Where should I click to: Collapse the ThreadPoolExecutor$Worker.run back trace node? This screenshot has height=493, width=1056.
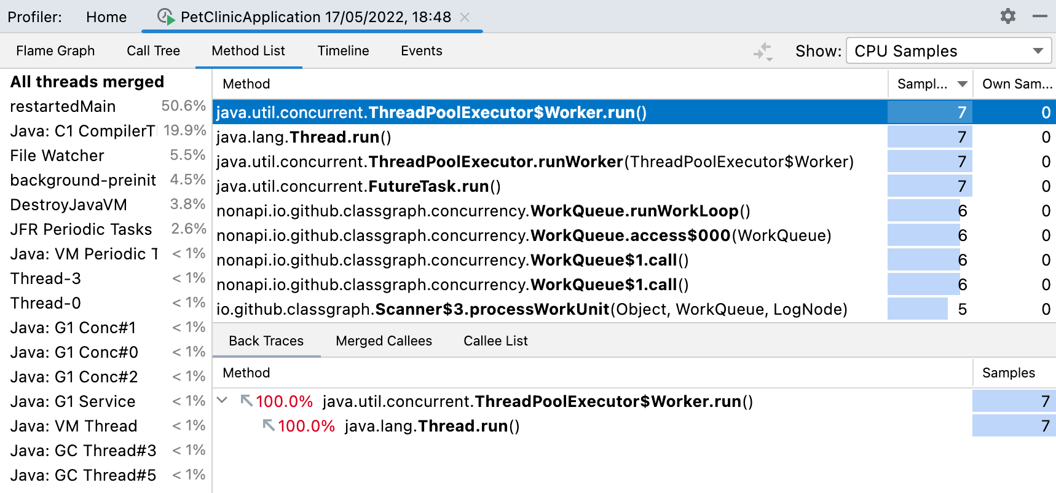[x=223, y=401]
